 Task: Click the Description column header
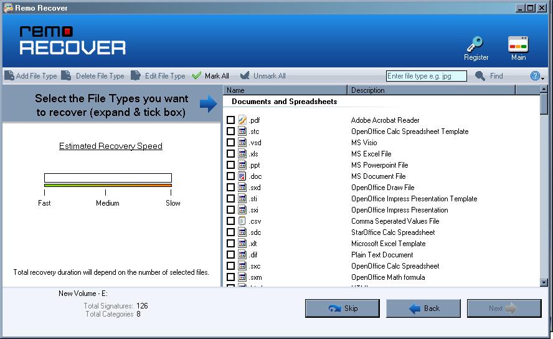432,90
